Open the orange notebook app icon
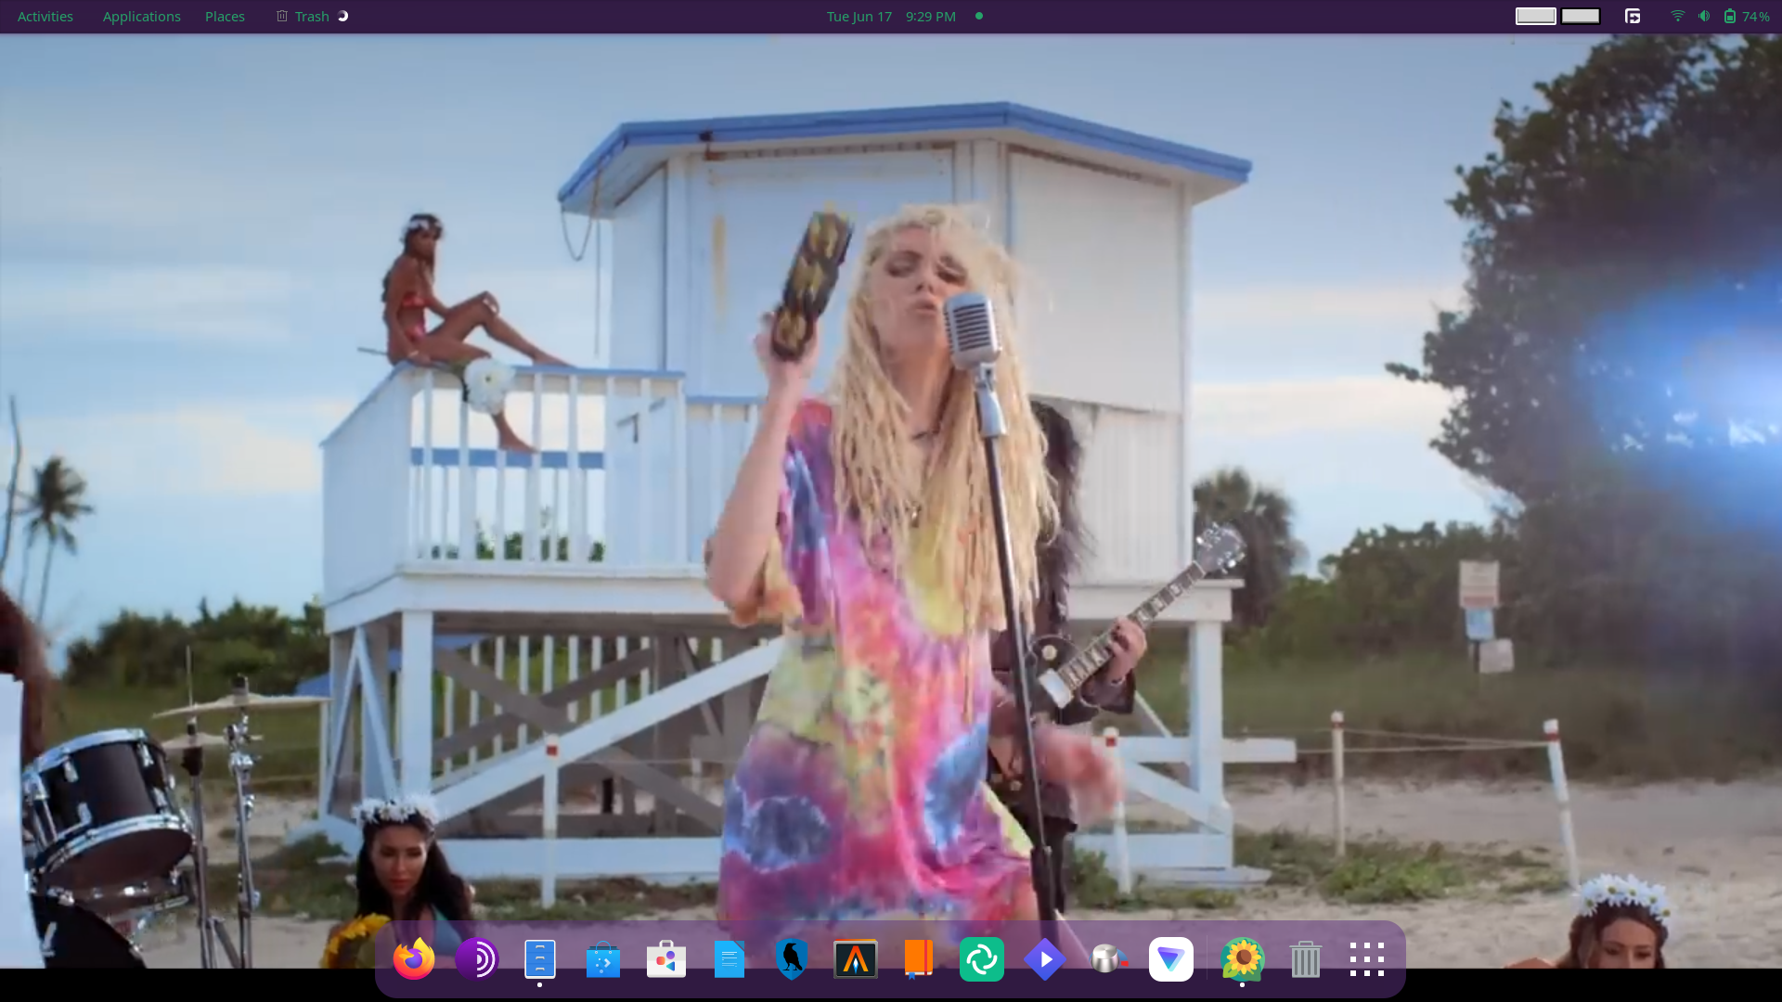 [x=919, y=959]
